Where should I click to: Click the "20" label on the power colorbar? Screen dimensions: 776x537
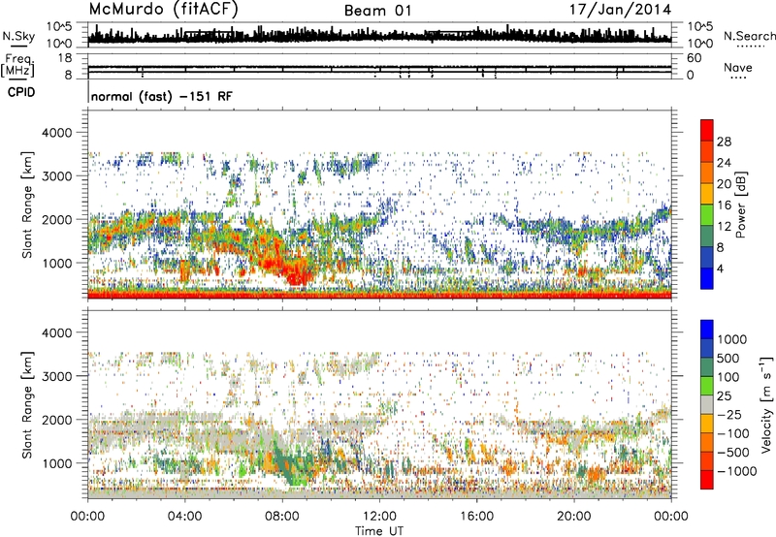pyautogui.click(x=724, y=184)
